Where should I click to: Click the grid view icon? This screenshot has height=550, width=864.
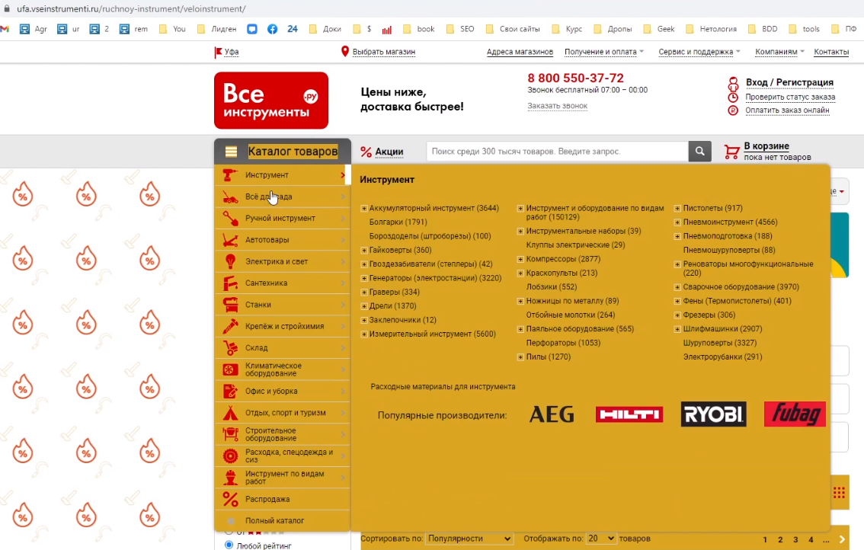coord(839,493)
